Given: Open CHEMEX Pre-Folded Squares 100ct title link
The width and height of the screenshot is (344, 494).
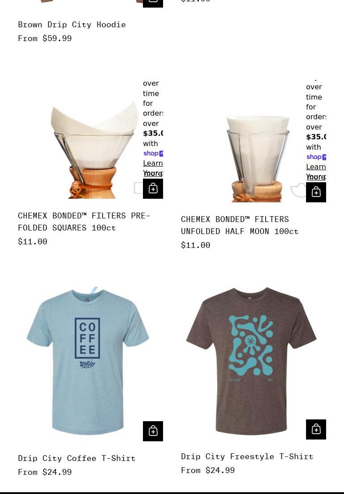Looking at the screenshot, I should pyautogui.click(x=84, y=222).
